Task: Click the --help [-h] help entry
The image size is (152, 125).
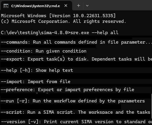Action: [37, 70]
